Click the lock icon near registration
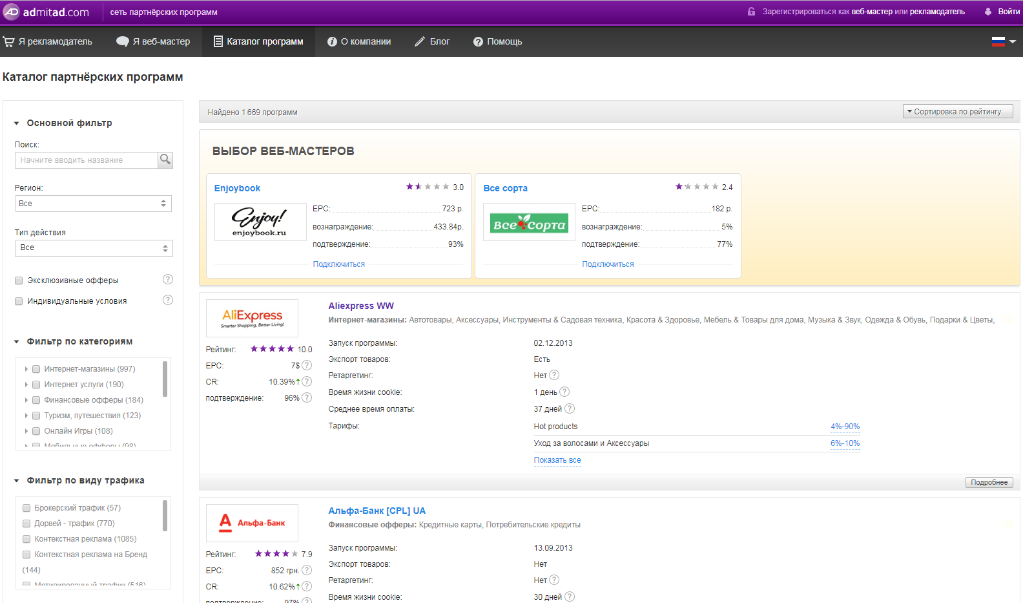Screen dimensions: 1023x603 tap(751, 12)
